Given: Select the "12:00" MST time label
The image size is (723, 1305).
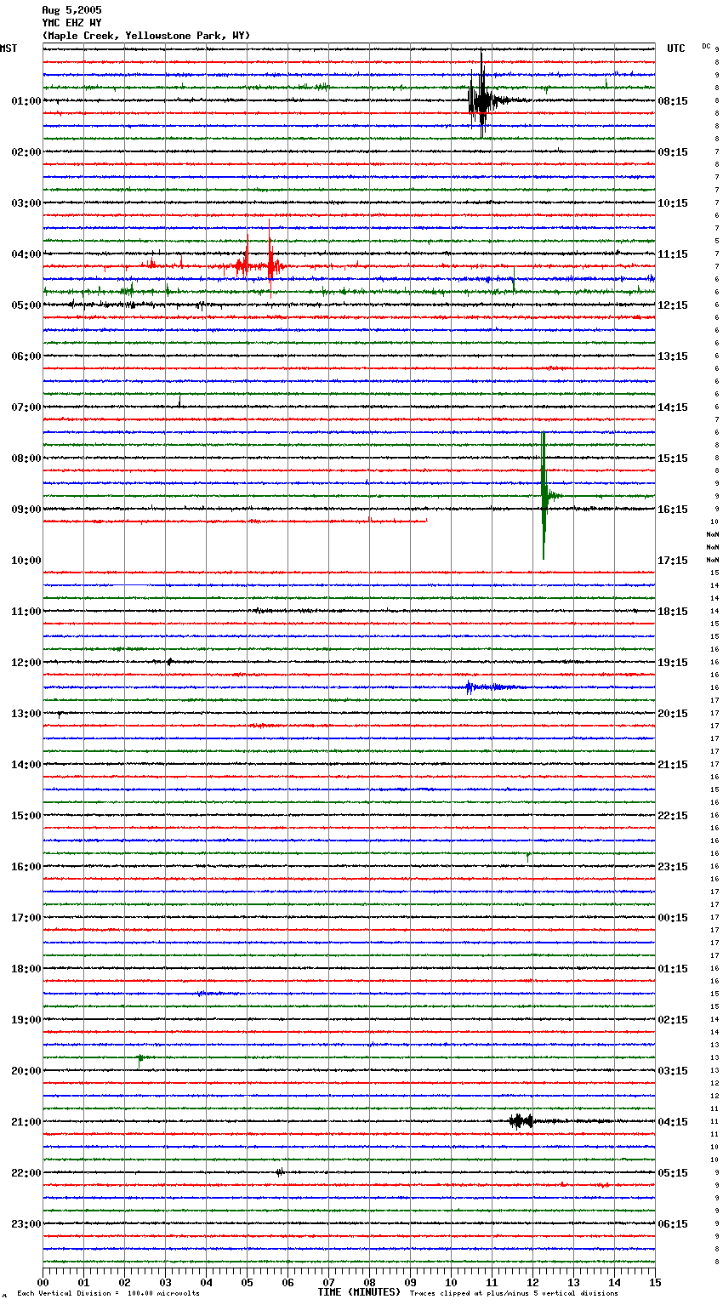Looking at the screenshot, I should click(26, 663).
